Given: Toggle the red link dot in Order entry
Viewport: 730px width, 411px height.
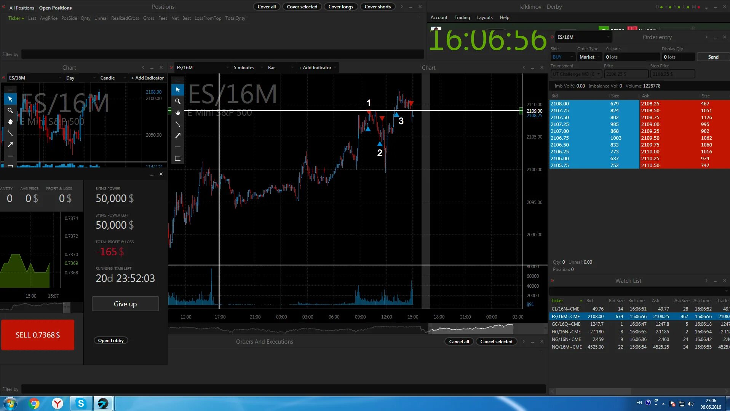Looking at the screenshot, I should pyautogui.click(x=552, y=37).
